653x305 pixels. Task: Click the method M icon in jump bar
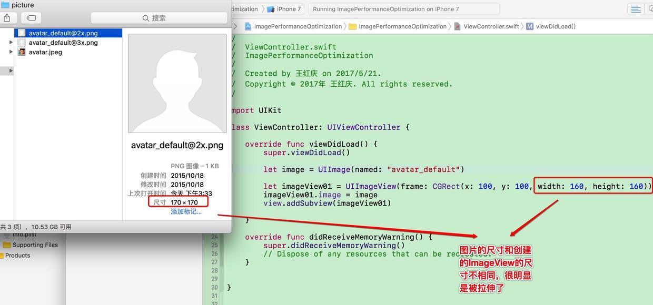529,26
